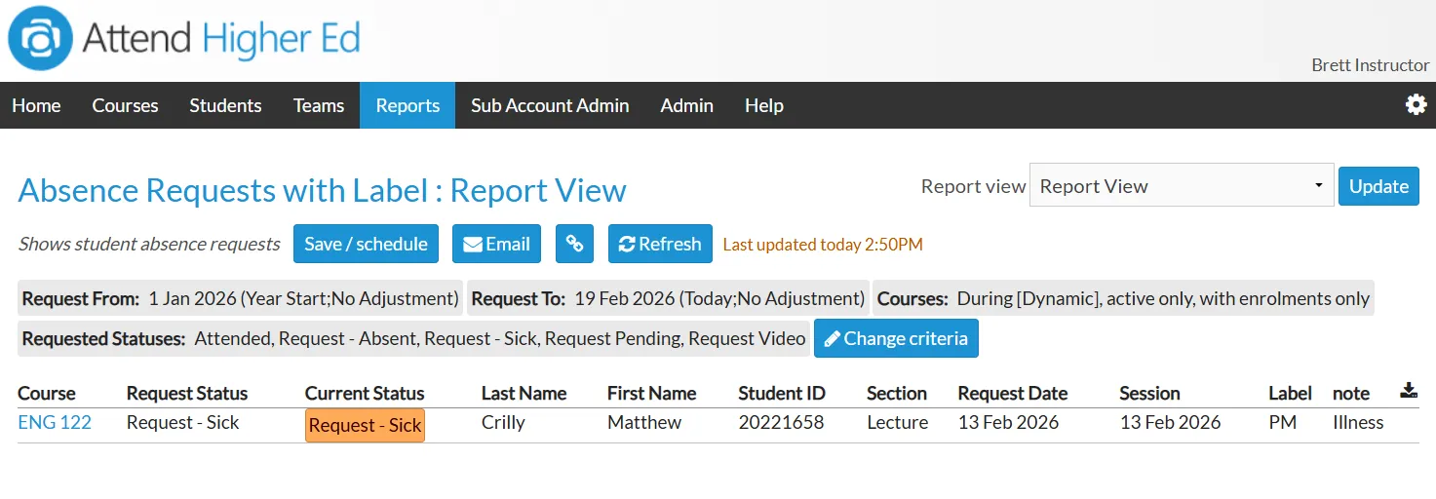This screenshot has height=499, width=1436.
Task: Click the Update button
Action: point(1378,186)
